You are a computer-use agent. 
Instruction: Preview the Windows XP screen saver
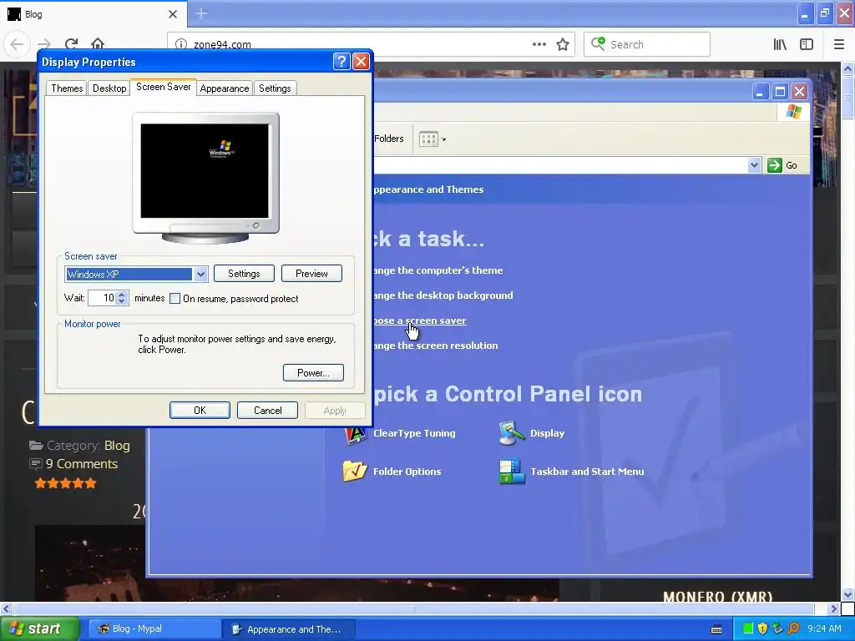[x=311, y=274]
